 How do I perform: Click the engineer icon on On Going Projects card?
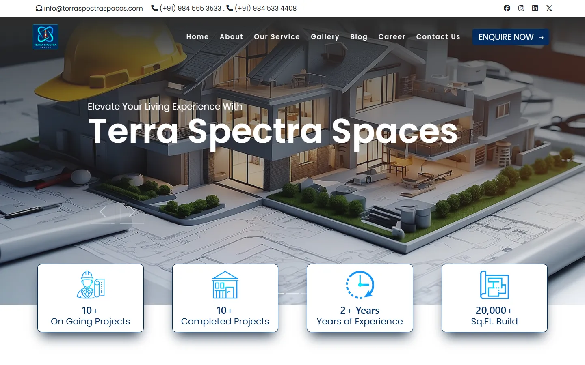click(x=91, y=285)
